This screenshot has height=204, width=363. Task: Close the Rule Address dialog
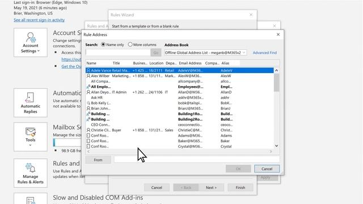pyautogui.click(x=278, y=35)
